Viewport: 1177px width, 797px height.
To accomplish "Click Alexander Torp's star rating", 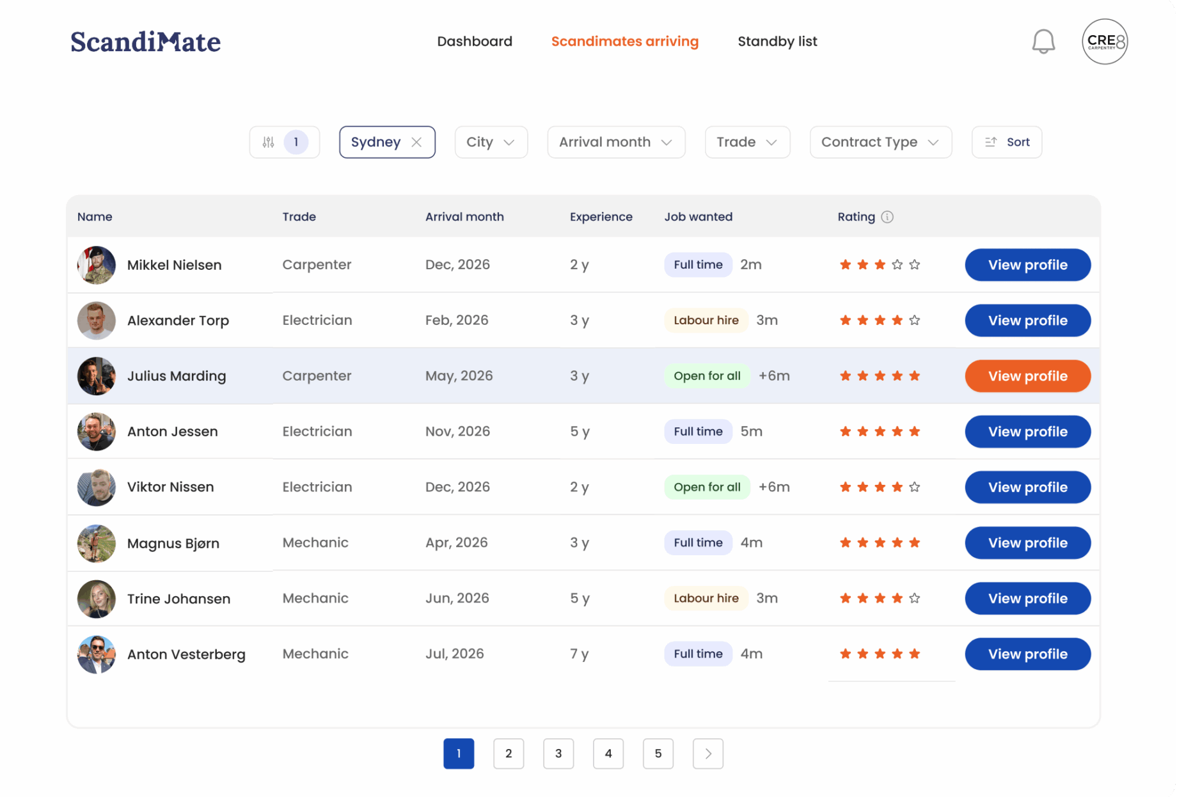I will (x=880, y=320).
